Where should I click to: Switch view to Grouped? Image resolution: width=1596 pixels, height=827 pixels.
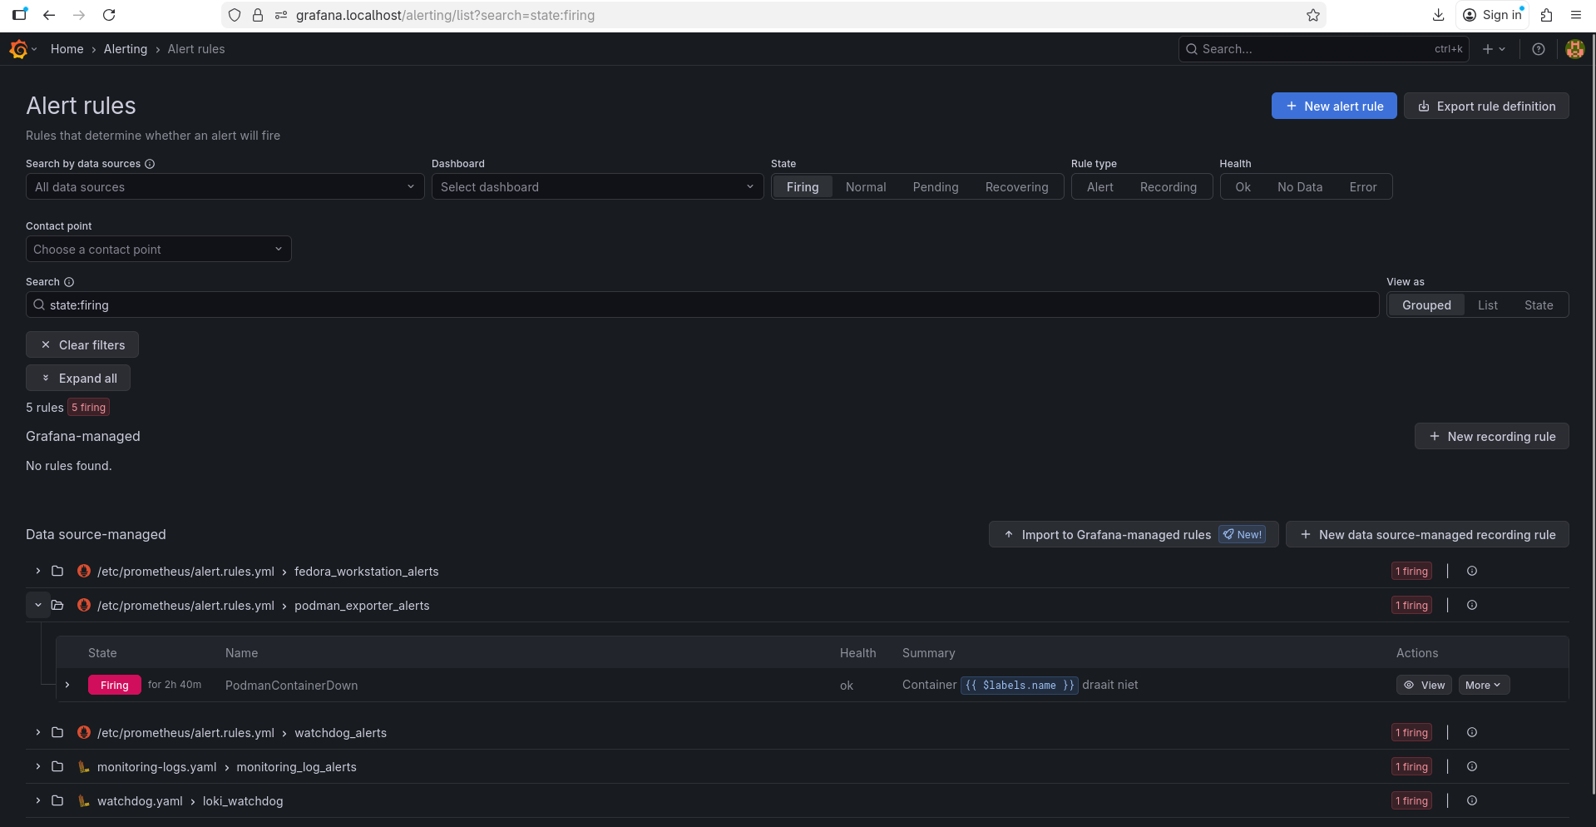click(x=1426, y=305)
